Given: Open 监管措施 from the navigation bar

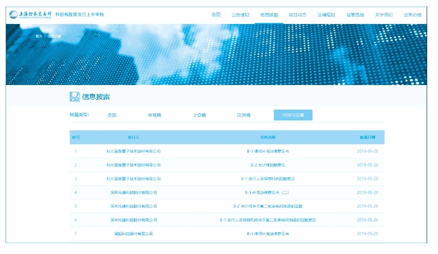Looking at the screenshot, I should coord(355,14).
